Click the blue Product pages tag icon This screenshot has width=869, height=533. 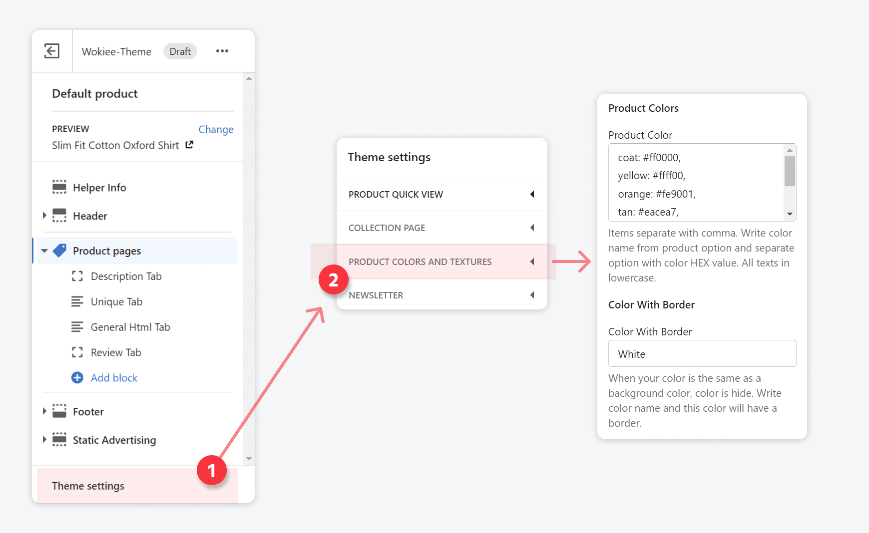[59, 251]
